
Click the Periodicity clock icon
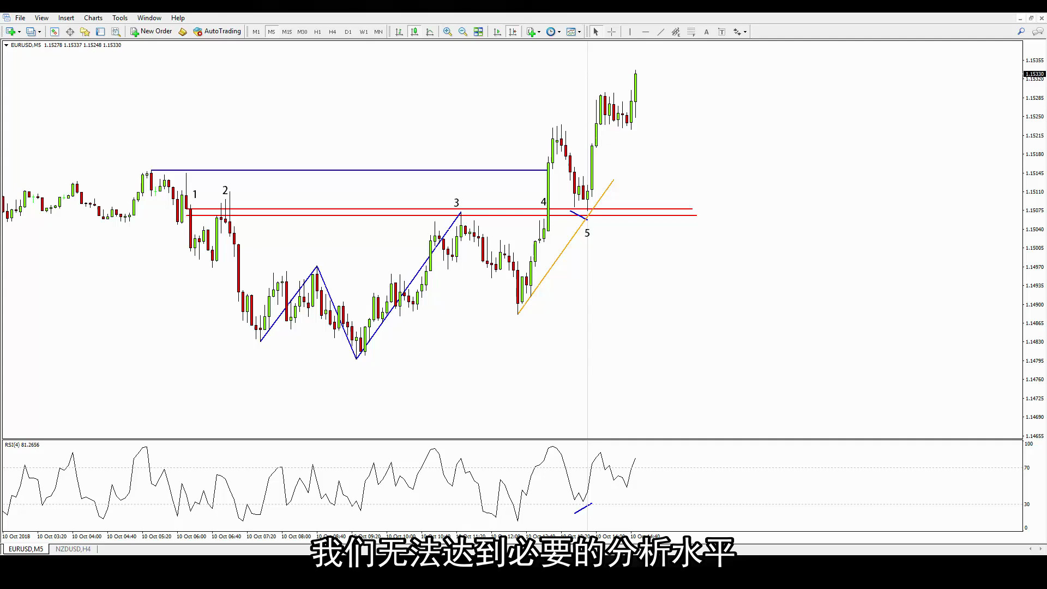pos(551,32)
